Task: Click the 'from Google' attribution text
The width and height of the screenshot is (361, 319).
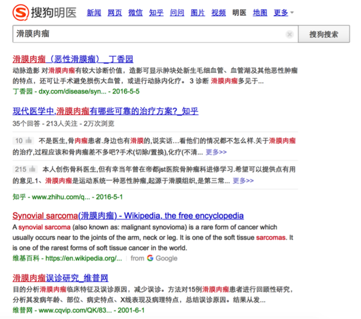Action: point(154,258)
